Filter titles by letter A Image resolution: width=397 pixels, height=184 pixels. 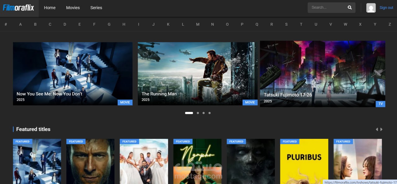(20, 24)
